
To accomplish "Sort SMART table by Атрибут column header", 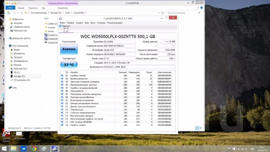I will pos(74,72).
